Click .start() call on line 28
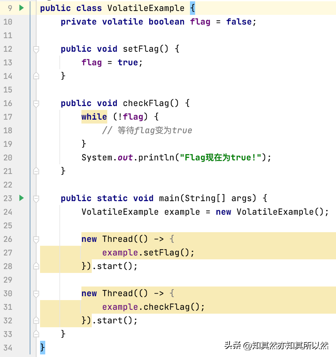 coord(112,266)
